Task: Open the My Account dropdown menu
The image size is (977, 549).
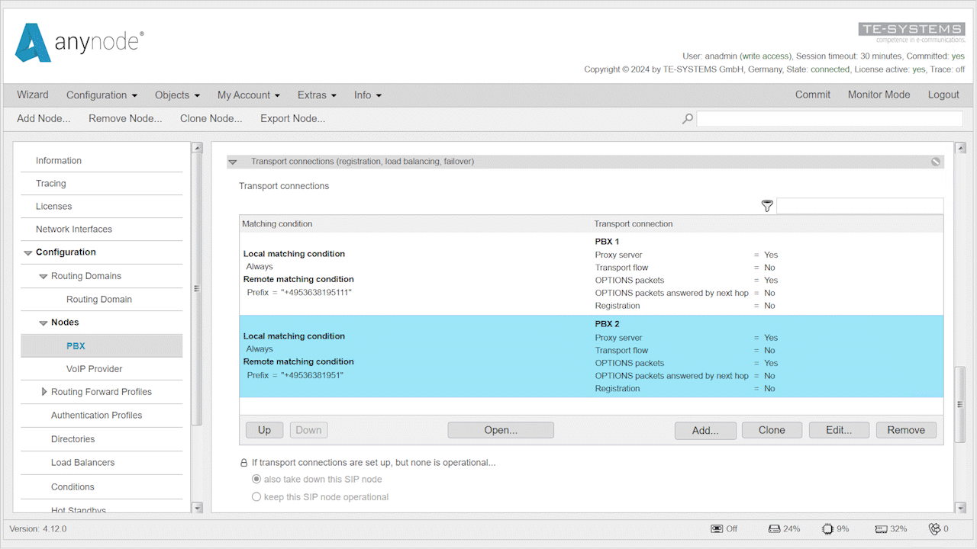Action: tap(249, 95)
